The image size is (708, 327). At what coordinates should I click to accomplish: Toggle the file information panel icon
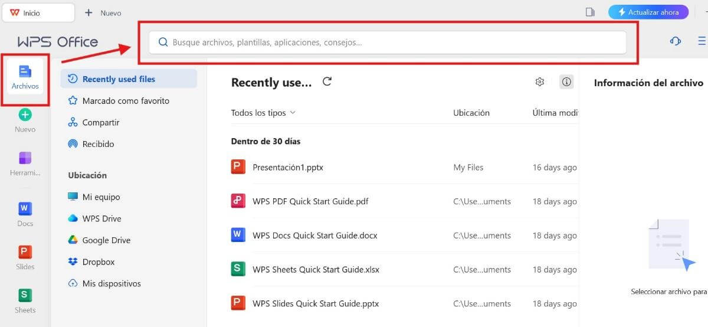tap(566, 82)
